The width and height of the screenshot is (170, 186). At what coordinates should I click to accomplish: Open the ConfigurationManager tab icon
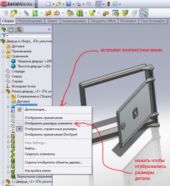tap(20, 29)
